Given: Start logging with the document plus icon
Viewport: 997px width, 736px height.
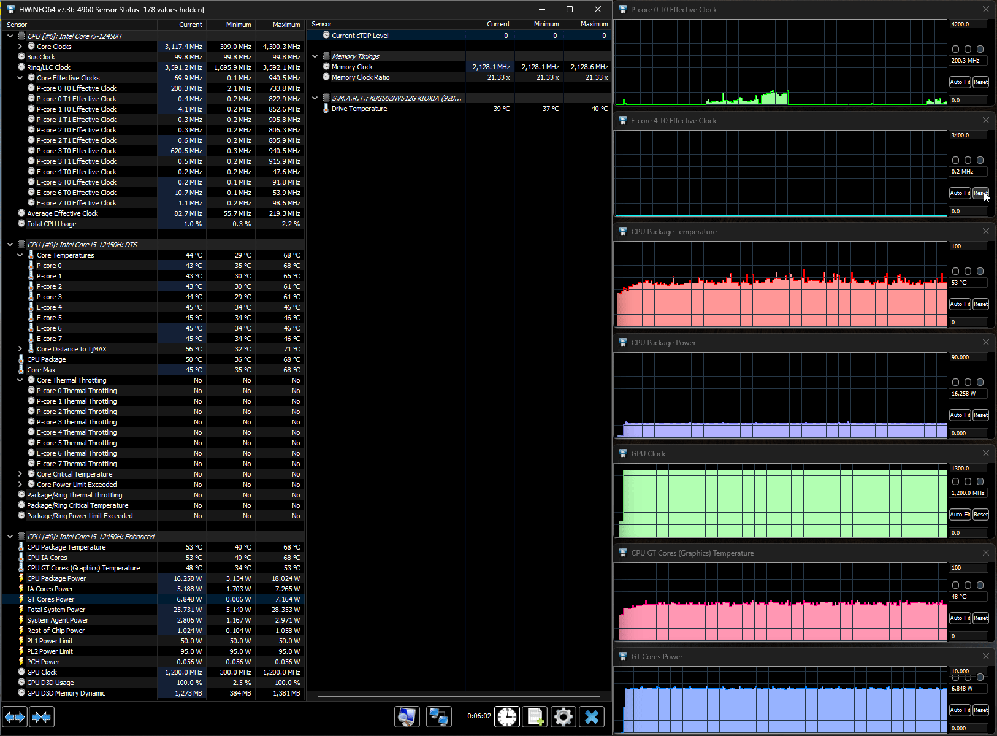Looking at the screenshot, I should pos(535,716).
